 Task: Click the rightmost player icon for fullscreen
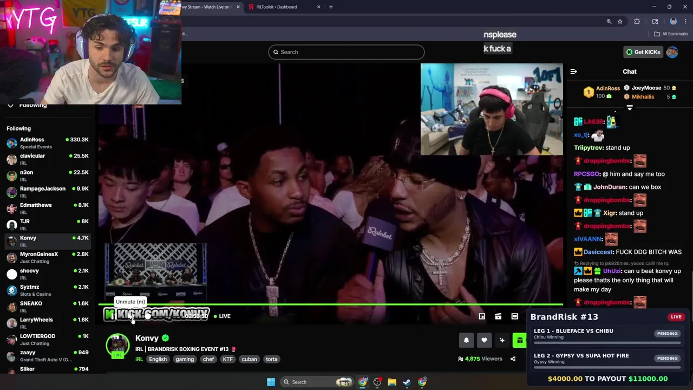515,316
